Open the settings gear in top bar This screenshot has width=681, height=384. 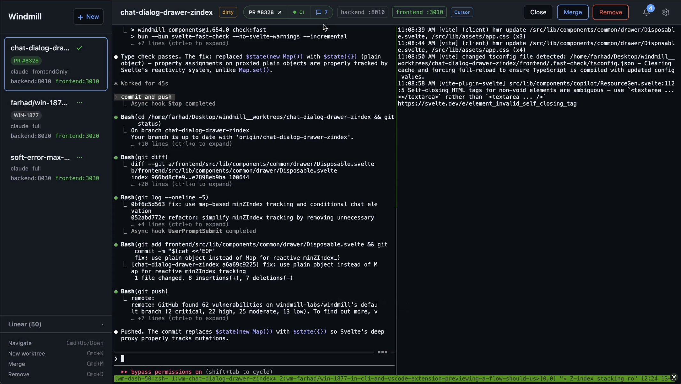666,12
